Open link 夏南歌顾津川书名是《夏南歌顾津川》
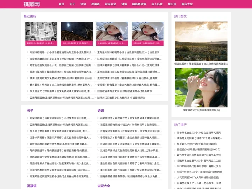Image resolution: width=252 pixels, height=189 pixels. click(128, 78)
